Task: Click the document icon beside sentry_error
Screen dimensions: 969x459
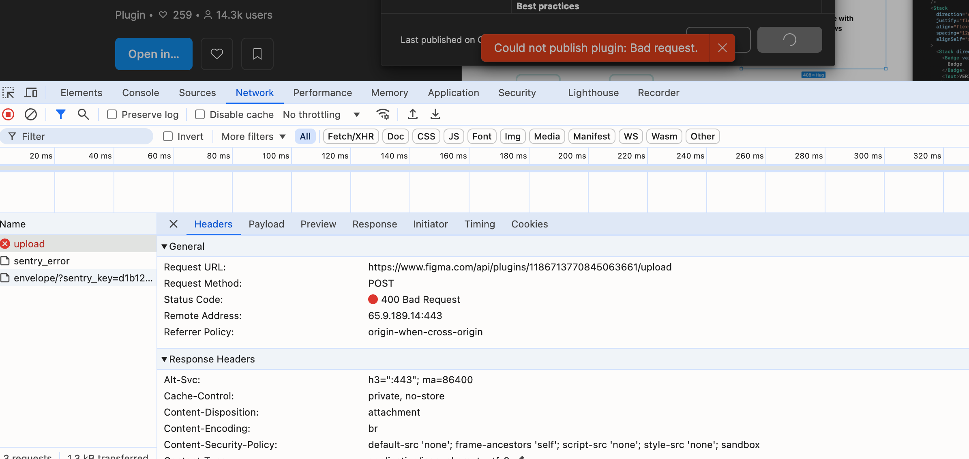Action: pos(5,261)
